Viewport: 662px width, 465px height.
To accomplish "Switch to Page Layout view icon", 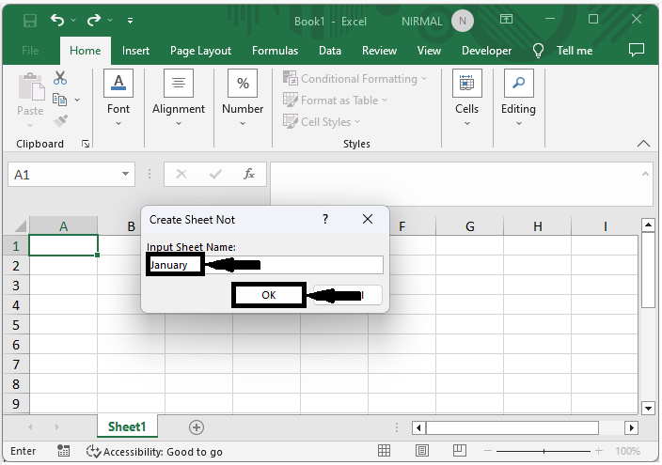I will point(421,451).
